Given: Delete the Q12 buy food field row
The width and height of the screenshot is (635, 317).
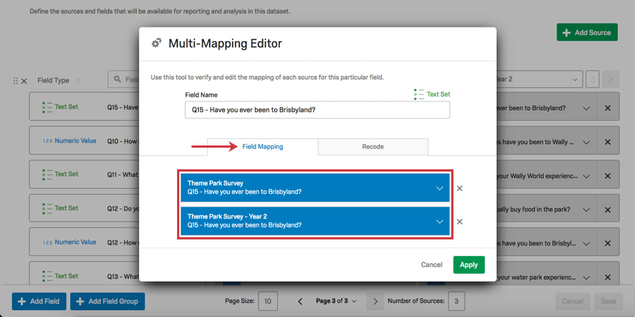Looking at the screenshot, I should click(607, 210).
